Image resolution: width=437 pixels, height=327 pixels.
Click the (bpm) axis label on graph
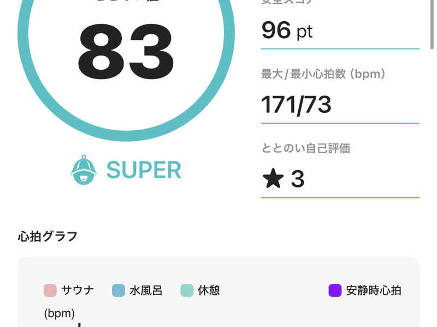point(60,313)
